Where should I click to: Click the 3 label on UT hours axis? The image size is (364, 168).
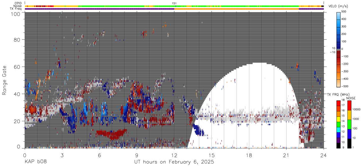[x=62, y=155]
